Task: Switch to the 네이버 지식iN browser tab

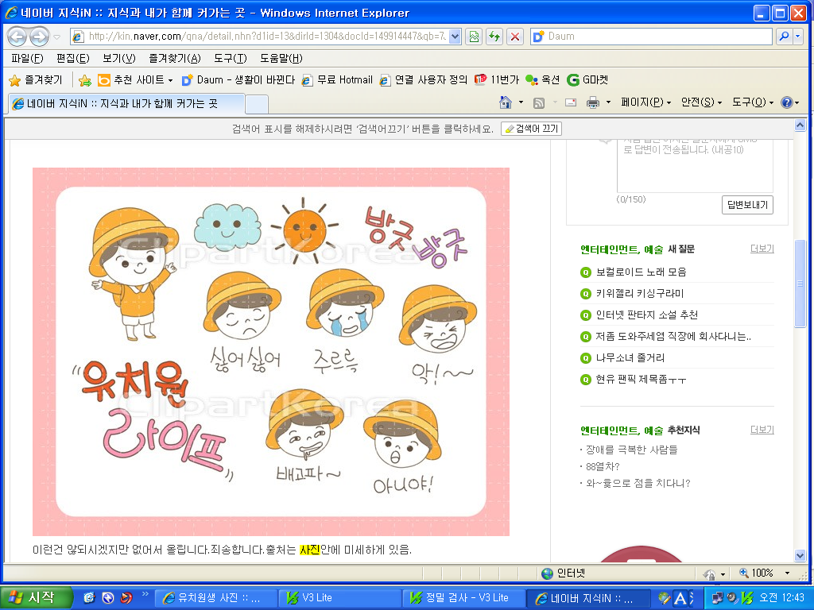Action: coord(123,104)
